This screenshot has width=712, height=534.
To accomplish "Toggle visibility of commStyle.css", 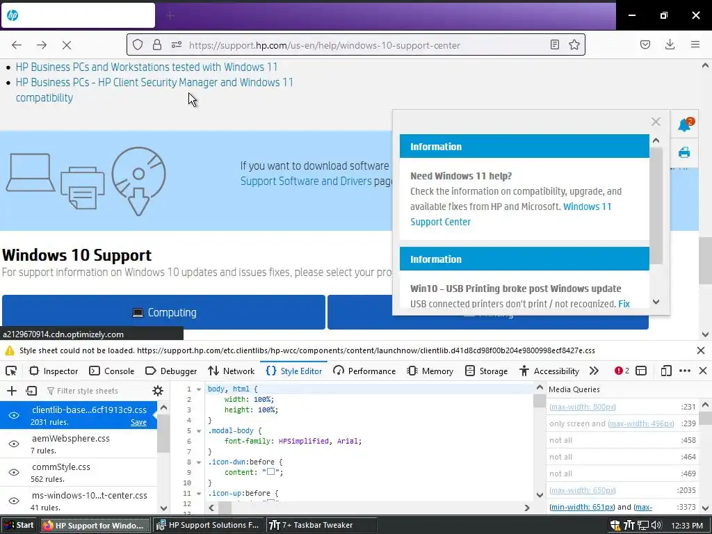I will point(14,472).
